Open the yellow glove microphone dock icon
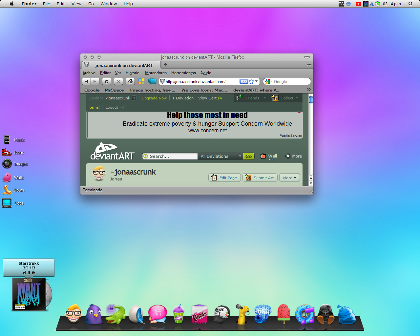Screen dimensions: 420x336 pos(242,314)
